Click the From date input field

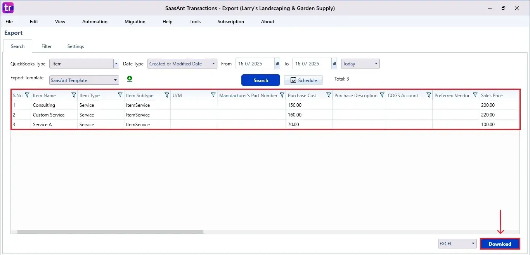coord(255,63)
